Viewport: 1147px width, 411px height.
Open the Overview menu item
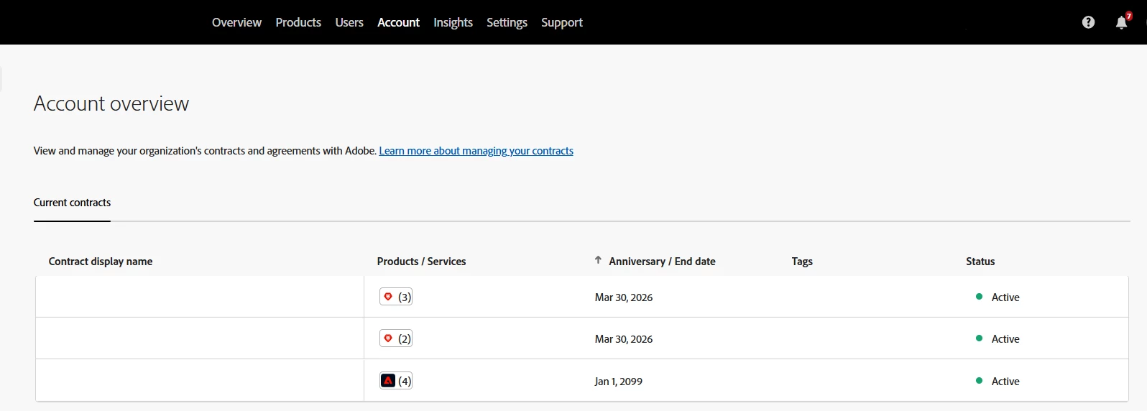coord(236,22)
